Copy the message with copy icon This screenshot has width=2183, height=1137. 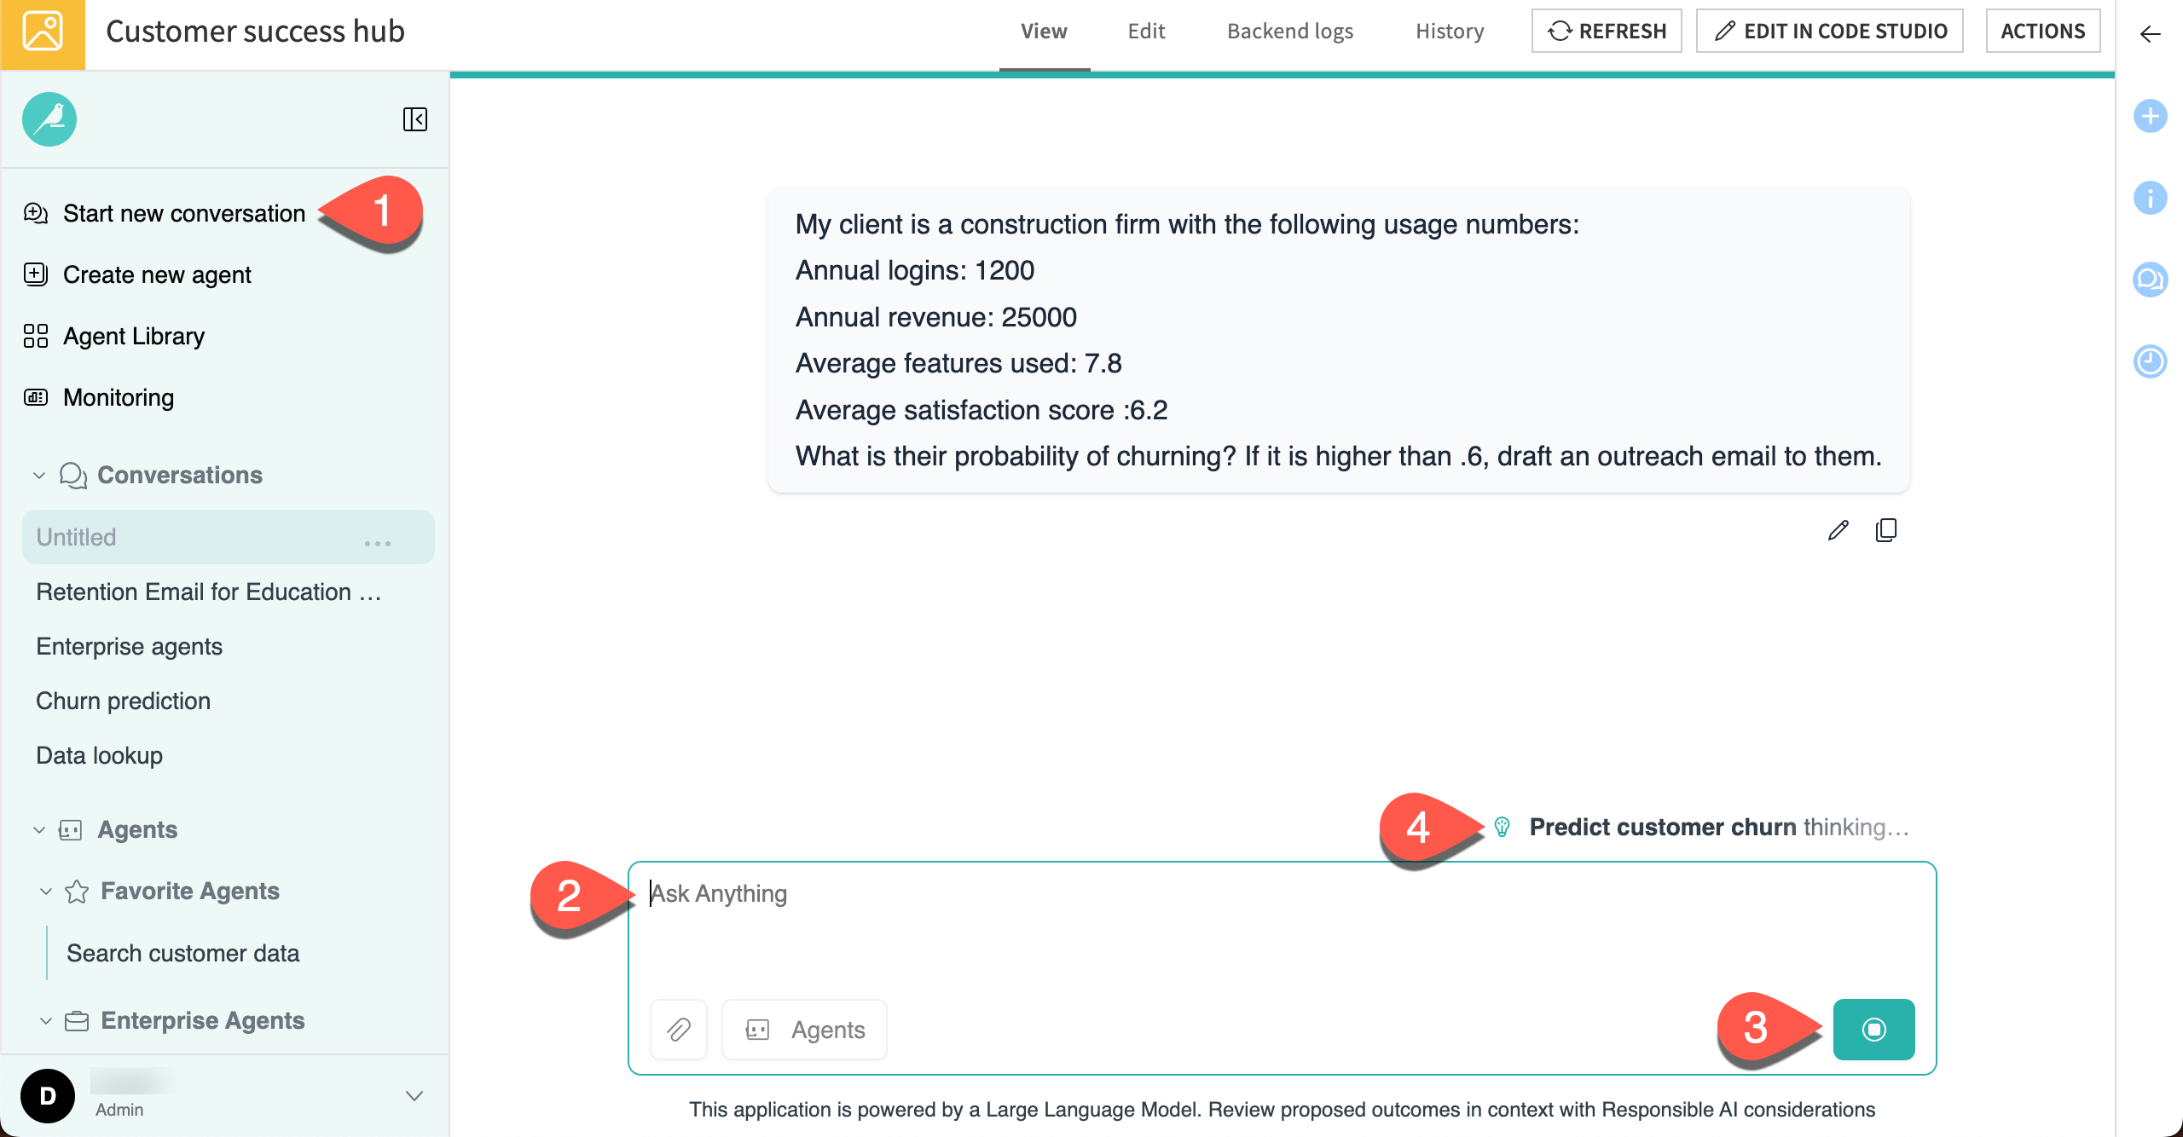1886,530
